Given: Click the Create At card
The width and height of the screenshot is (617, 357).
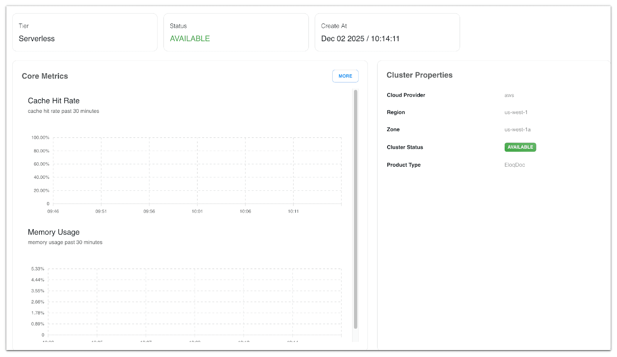Looking at the screenshot, I should pyautogui.click(x=387, y=32).
